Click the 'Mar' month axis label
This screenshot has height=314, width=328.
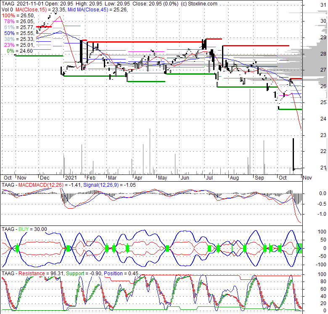pyautogui.click(x=112, y=178)
